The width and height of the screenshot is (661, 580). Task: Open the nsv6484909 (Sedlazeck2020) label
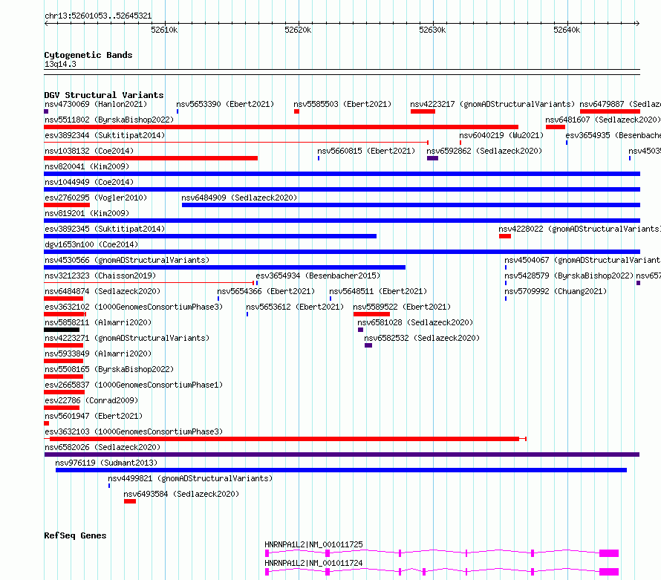pyautogui.click(x=239, y=198)
